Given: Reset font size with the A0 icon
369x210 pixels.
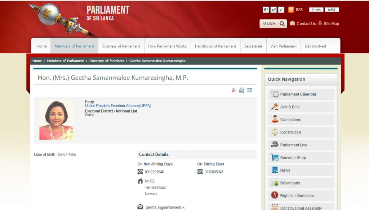Looking at the screenshot, I should pos(274,10).
